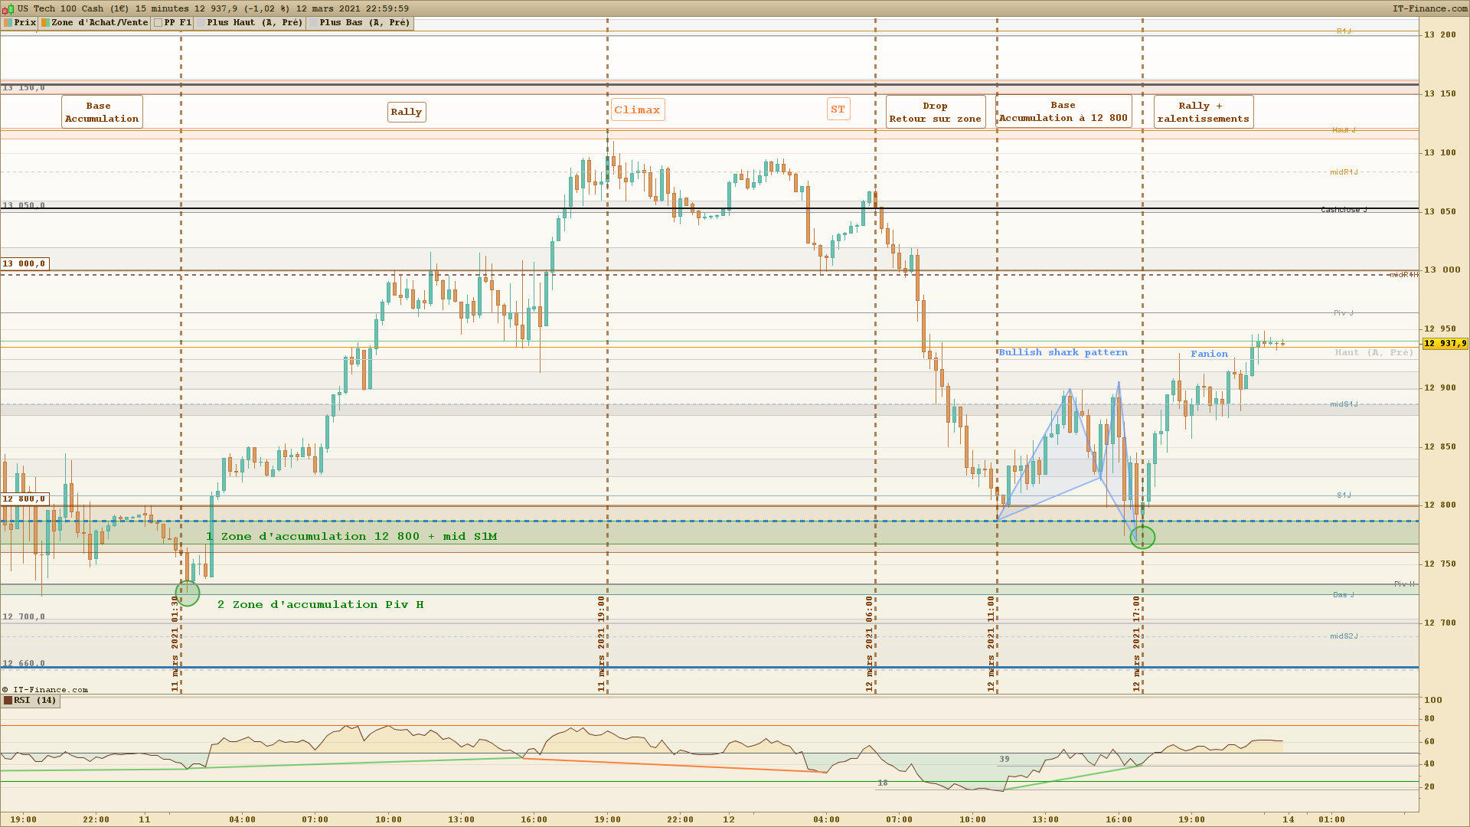
Task: Click the 12 800,0 price level tag
Action: coord(24,499)
